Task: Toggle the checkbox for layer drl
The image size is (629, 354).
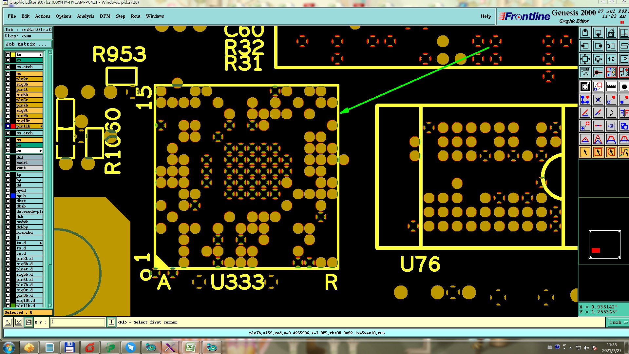Action: click(x=8, y=157)
